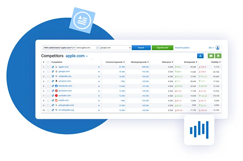Toggle the select-all checkbox in table header

point(48,62)
